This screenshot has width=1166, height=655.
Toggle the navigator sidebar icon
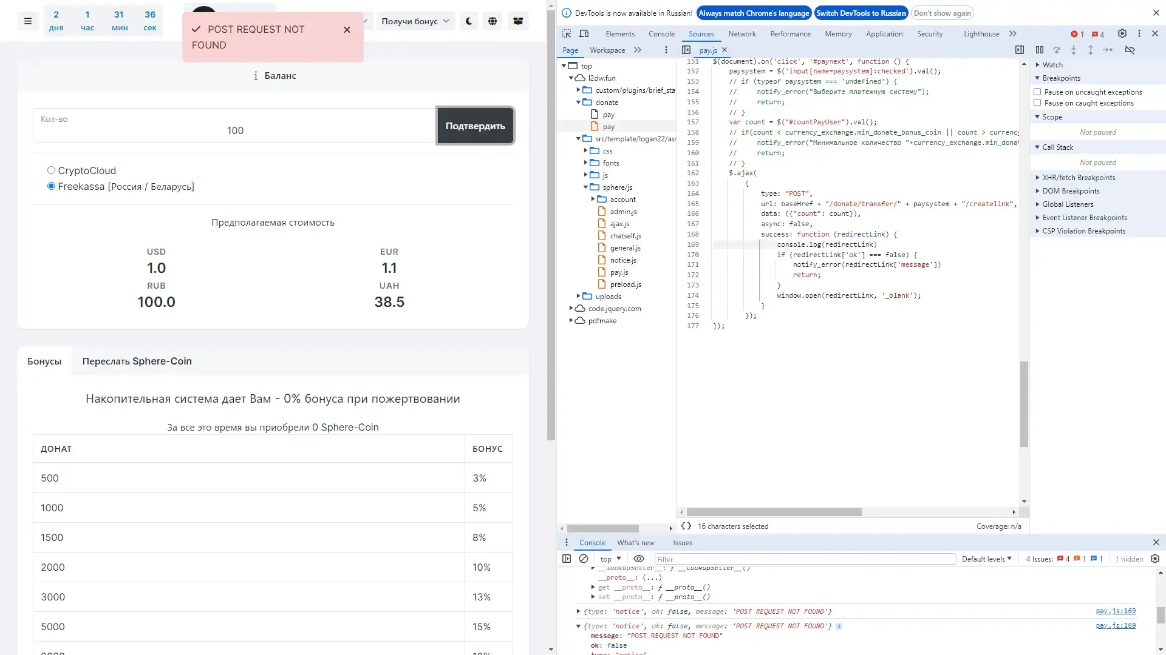686,50
